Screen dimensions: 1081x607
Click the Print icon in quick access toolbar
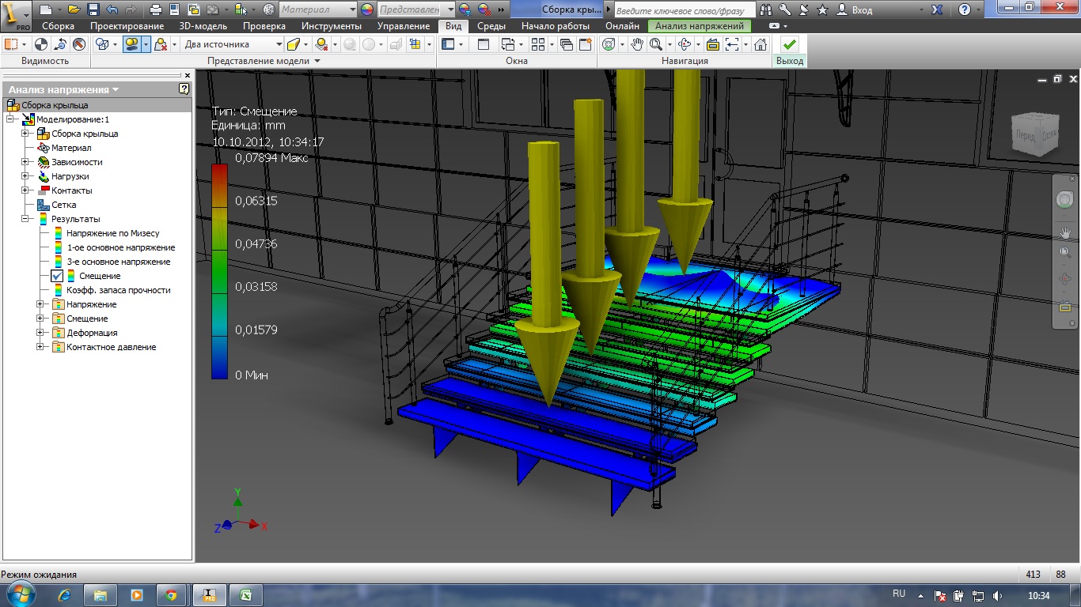pyautogui.click(x=155, y=9)
